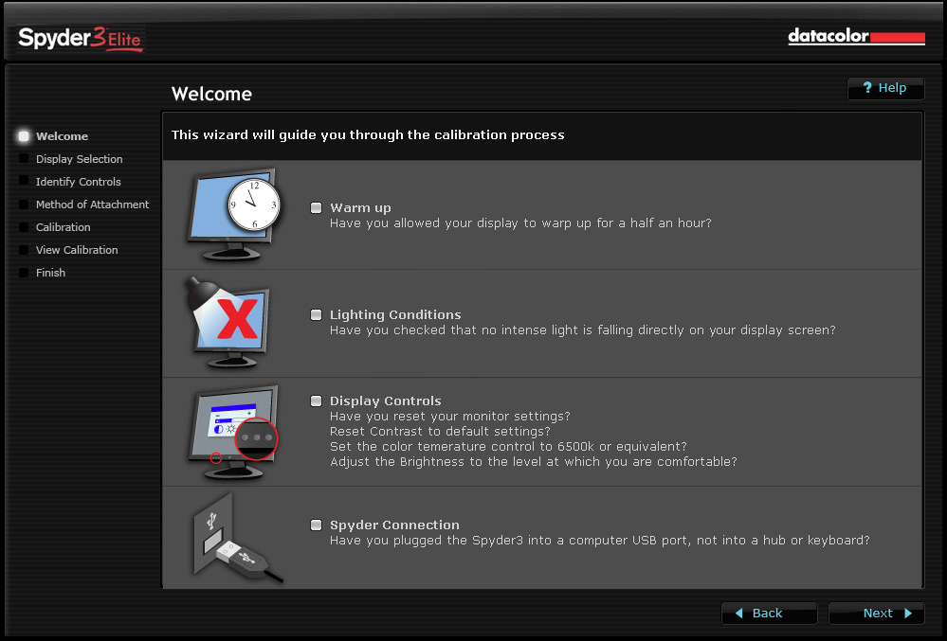Click the lamp with red X lighting icon
Viewport: 947px width, 641px height.
tap(228, 323)
